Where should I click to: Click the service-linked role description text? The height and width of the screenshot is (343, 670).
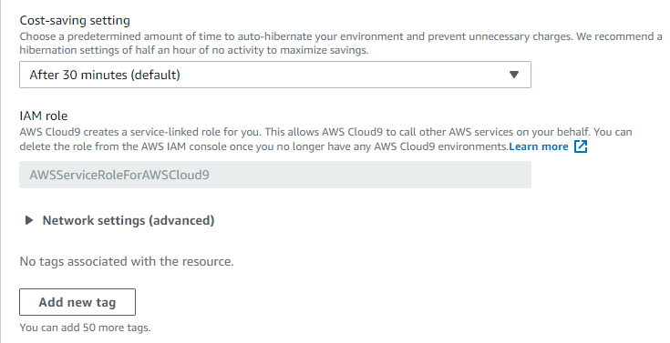coord(325,139)
